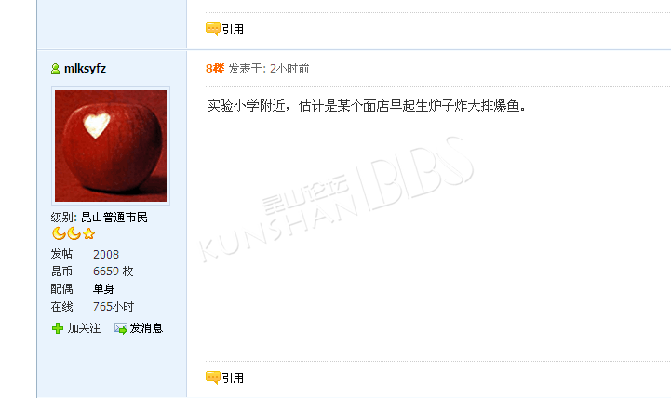Click the quote bubble icon above mlksyfz's post
The width and height of the screenshot is (671, 398).
click(x=213, y=29)
